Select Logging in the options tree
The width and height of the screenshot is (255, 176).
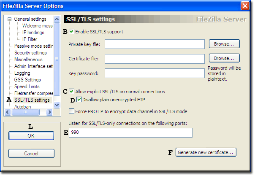(x=22, y=73)
